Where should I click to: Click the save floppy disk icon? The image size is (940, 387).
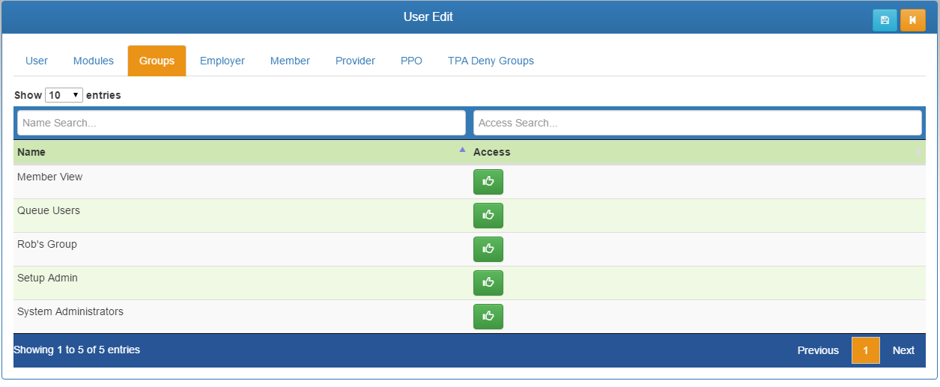click(885, 20)
